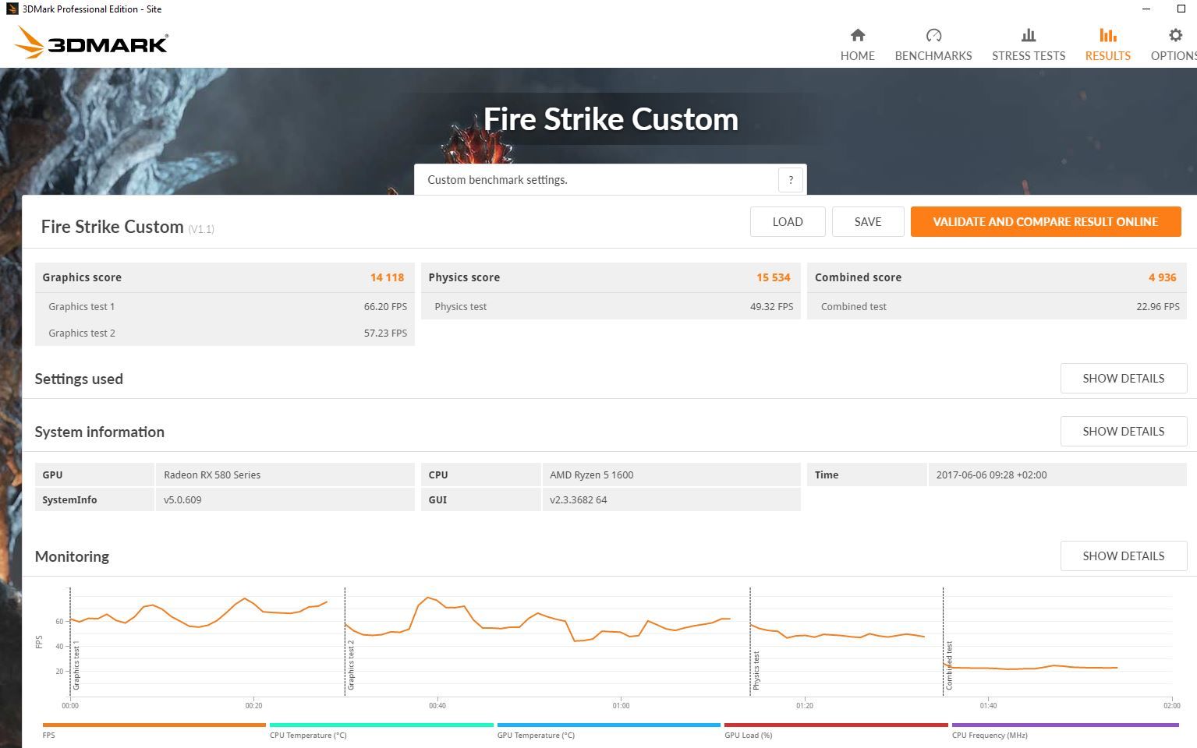Toggle the CPU Frequency legend bar
This screenshot has height=748, width=1197.
pos(1065,725)
